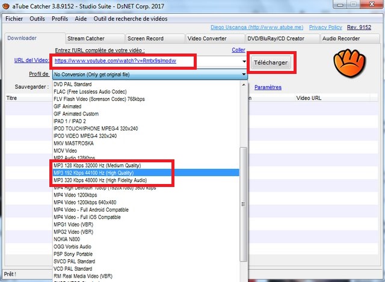This screenshot has height=282, width=385.
Task: Select MP4 Video Full iOS Compatible profile
Action: click(146, 217)
